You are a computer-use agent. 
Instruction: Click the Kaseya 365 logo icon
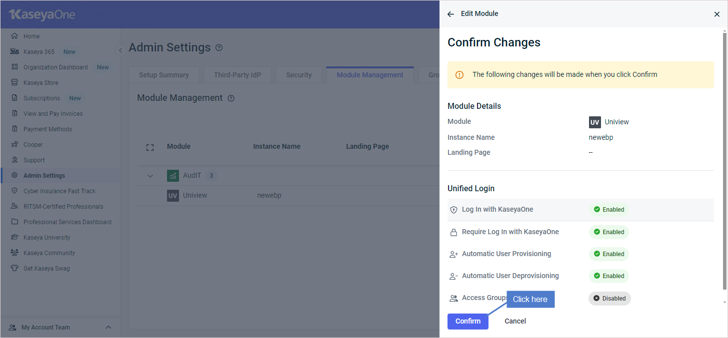[14, 51]
